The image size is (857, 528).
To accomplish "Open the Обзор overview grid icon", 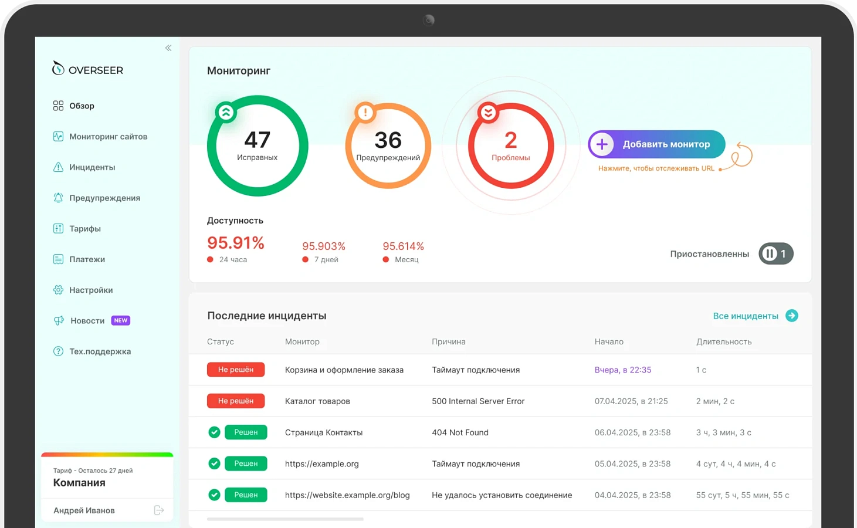I will point(58,106).
